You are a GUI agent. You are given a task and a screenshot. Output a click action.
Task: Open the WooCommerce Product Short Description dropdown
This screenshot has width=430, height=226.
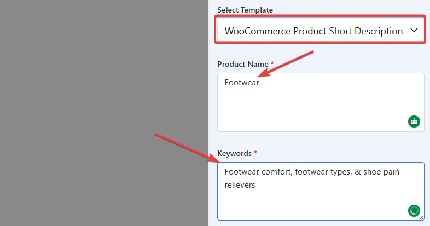click(313, 31)
